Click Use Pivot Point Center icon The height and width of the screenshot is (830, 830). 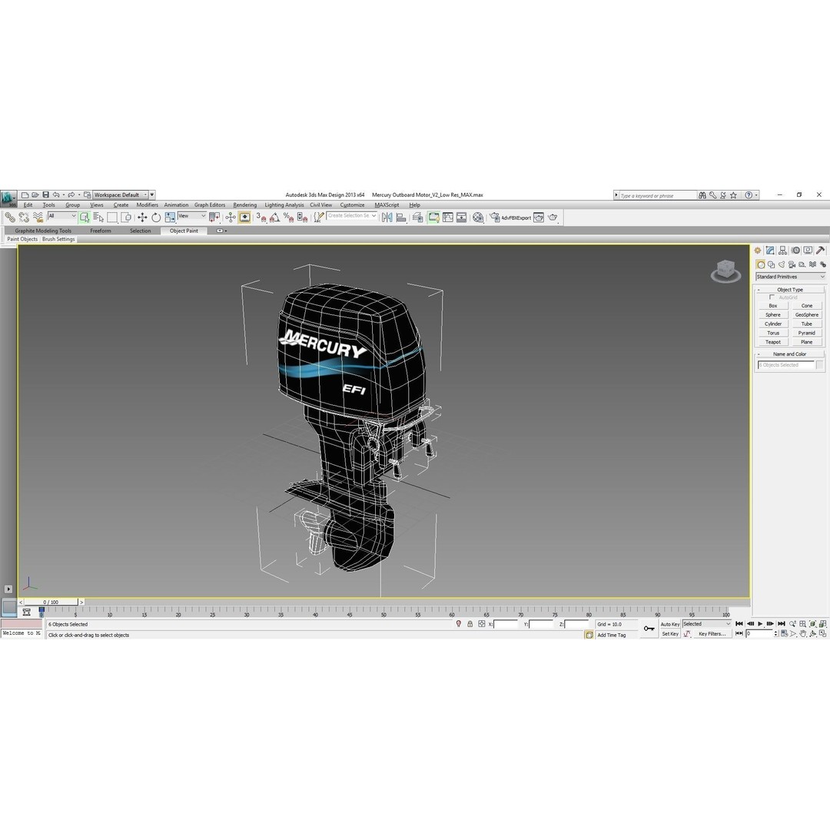point(214,217)
